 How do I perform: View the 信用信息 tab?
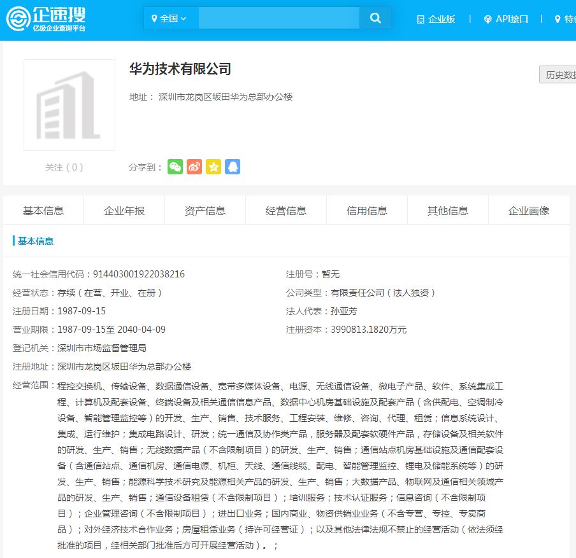click(366, 209)
